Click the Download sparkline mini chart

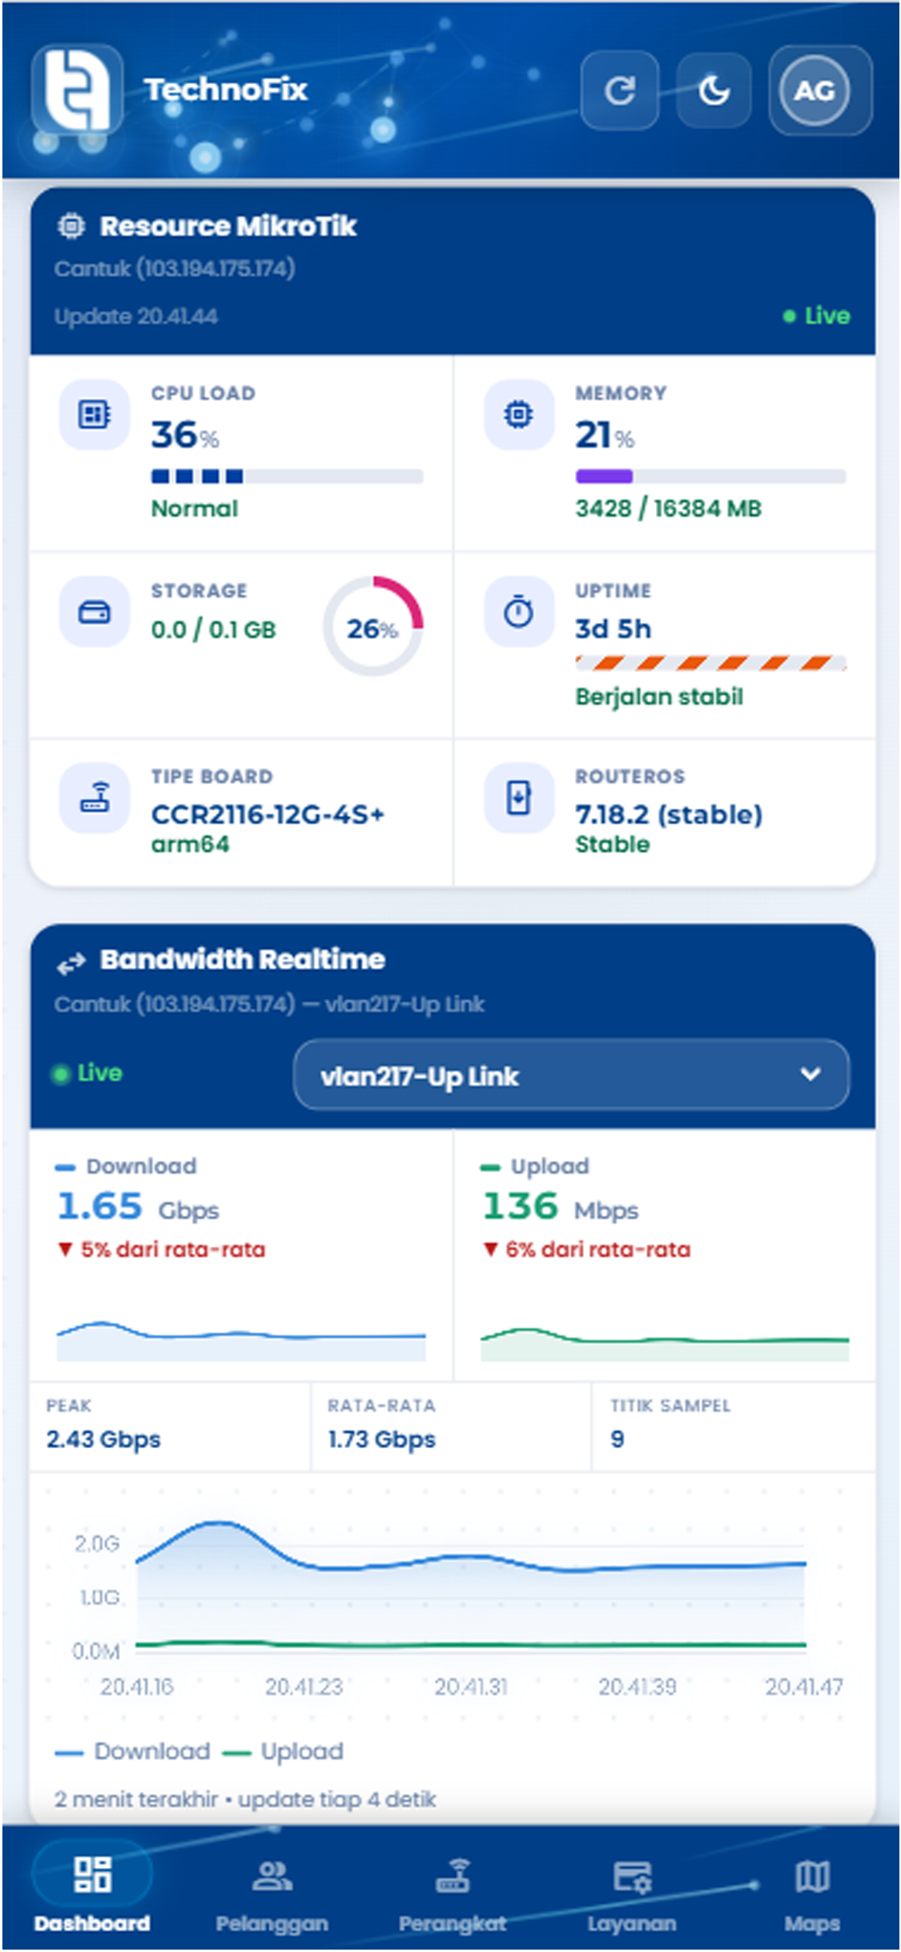pos(241,1340)
